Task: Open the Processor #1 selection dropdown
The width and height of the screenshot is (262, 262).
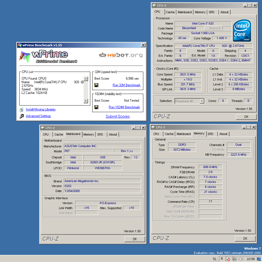Action: click(x=202, y=101)
